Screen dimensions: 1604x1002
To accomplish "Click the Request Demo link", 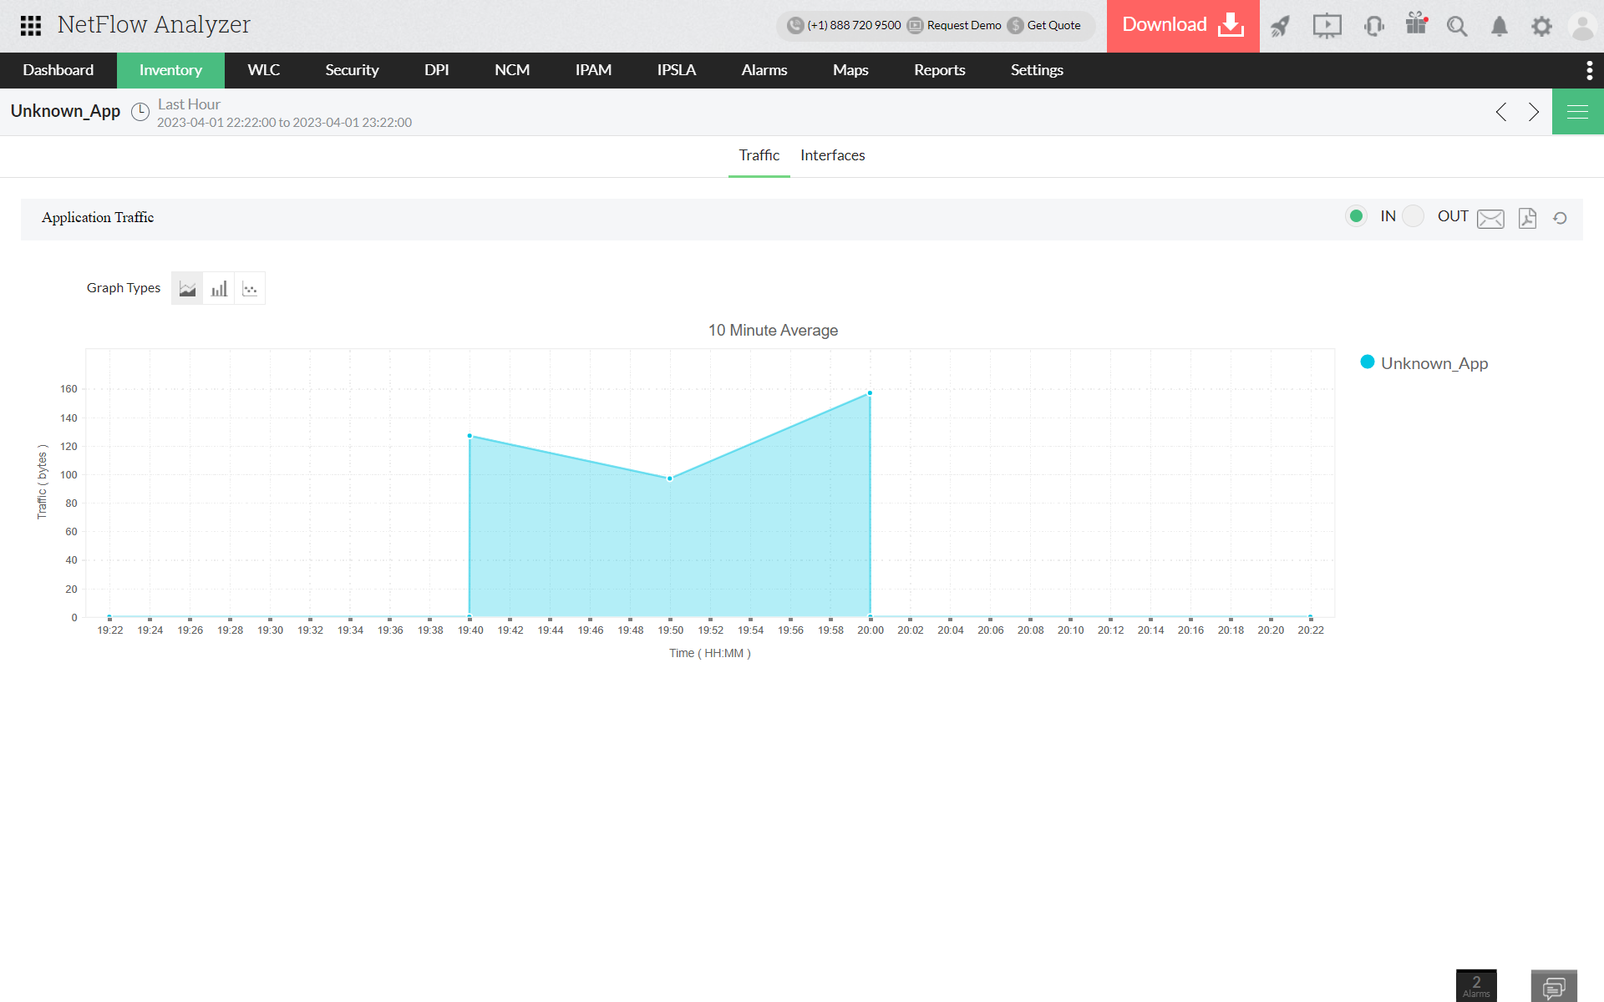I will click(x=955, y=25).
